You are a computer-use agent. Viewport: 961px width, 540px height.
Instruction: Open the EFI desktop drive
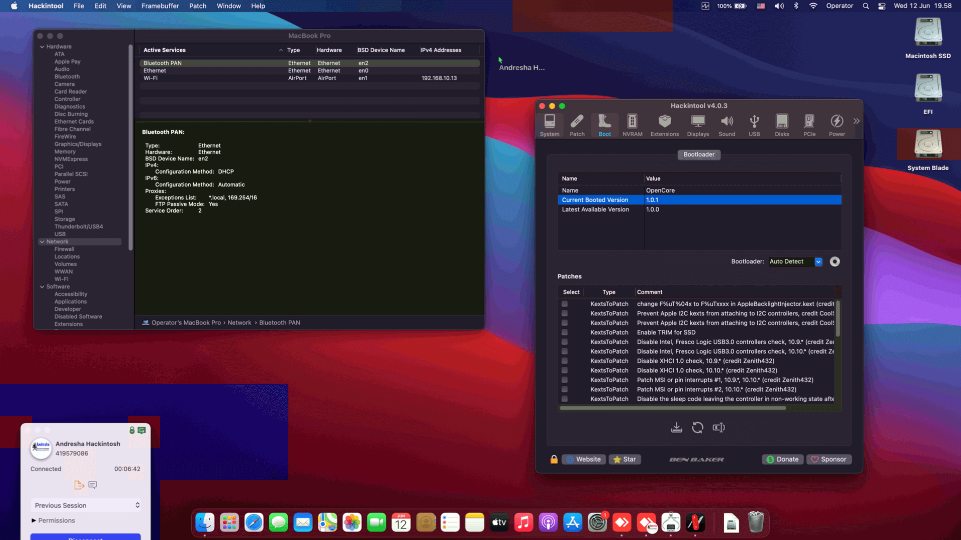click(928, 94)
